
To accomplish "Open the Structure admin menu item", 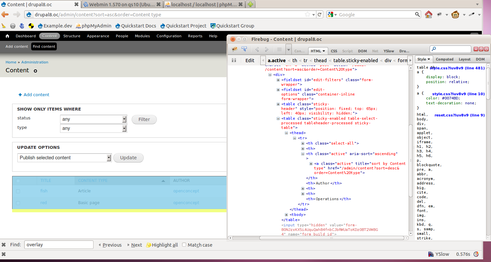I will coord(72,36).
